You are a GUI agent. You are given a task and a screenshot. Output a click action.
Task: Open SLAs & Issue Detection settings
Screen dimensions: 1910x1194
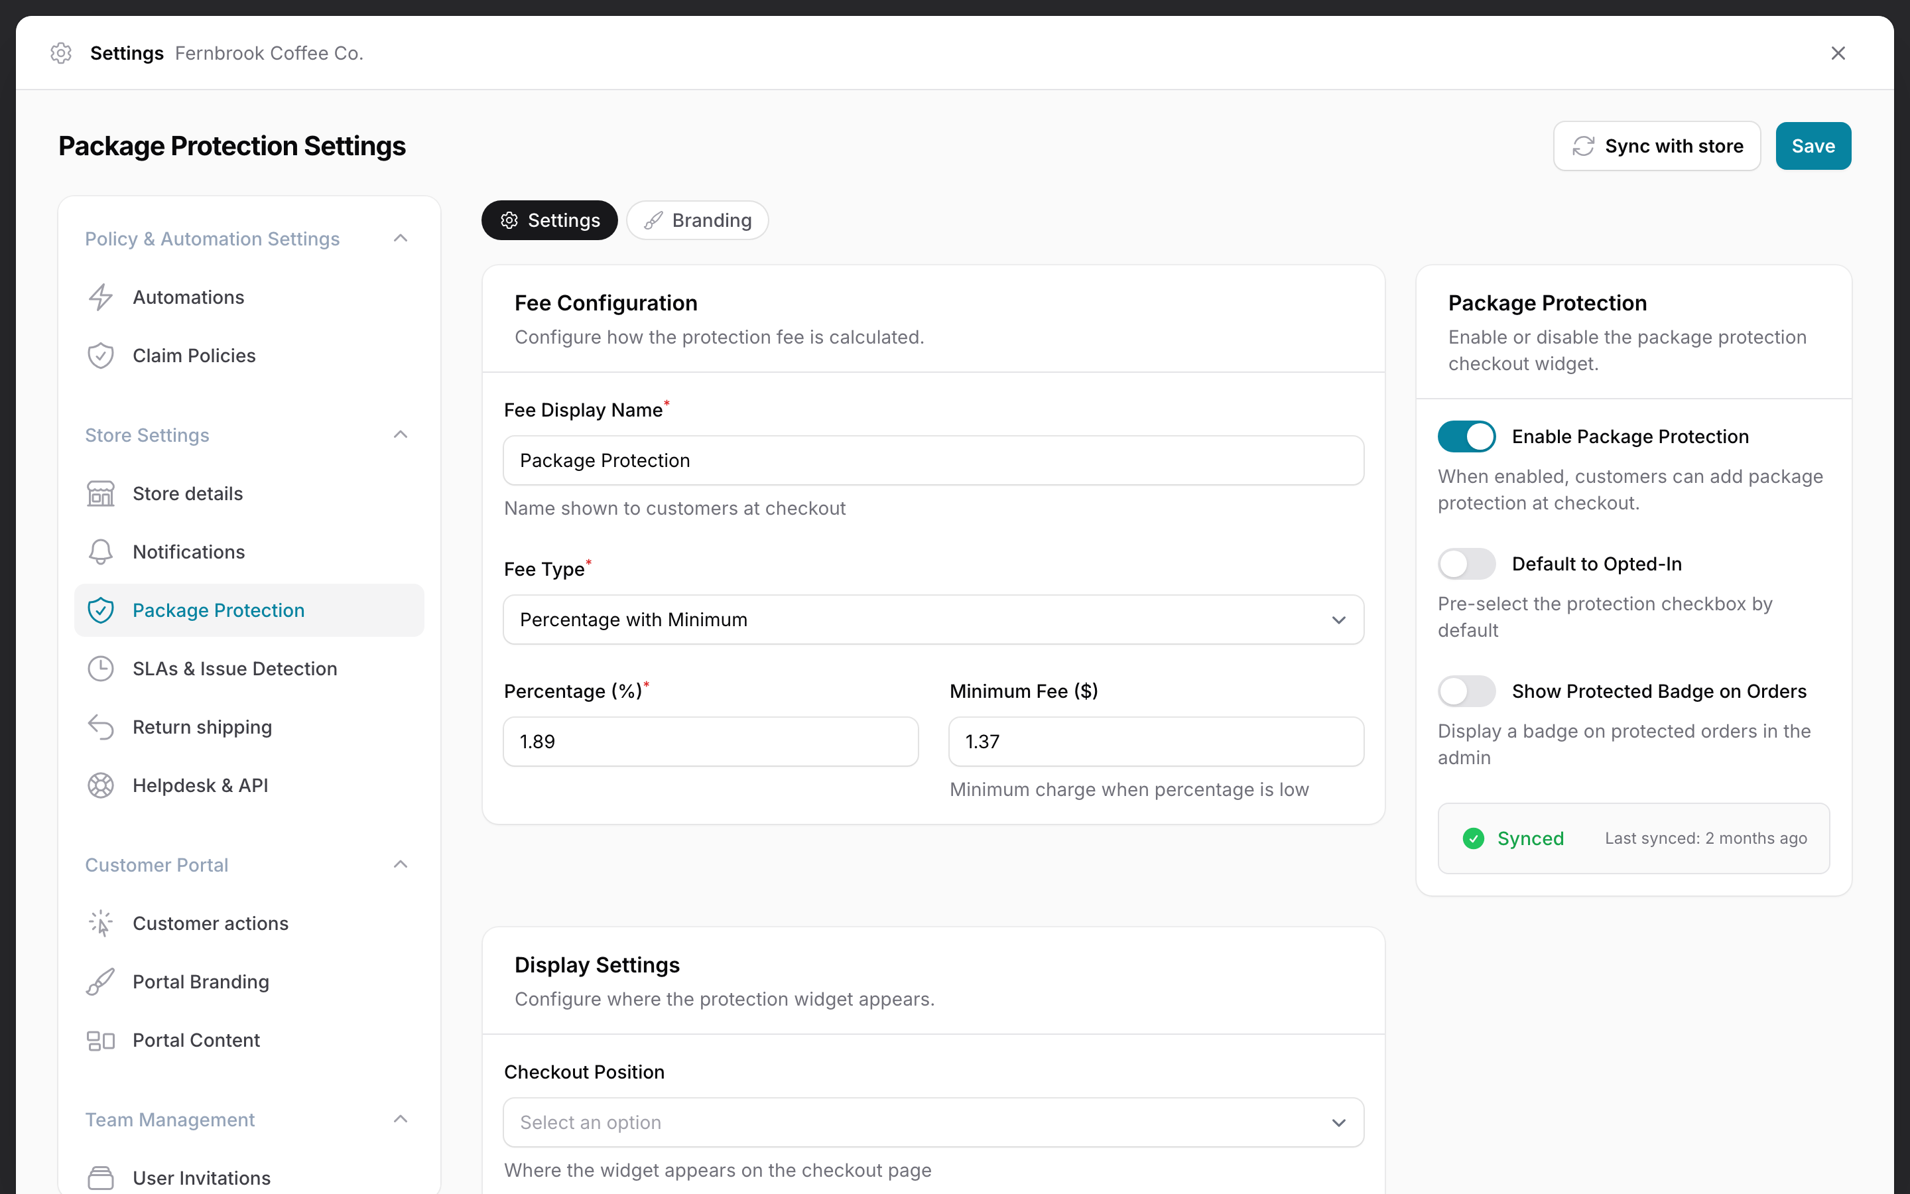coord(249,669)
